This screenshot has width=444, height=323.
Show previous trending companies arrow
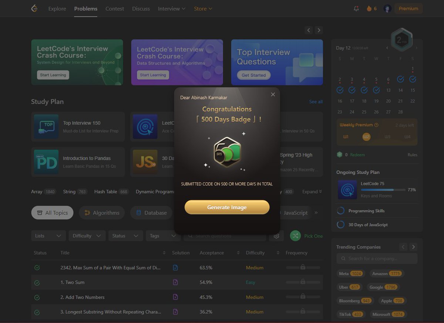coord(404,247)
